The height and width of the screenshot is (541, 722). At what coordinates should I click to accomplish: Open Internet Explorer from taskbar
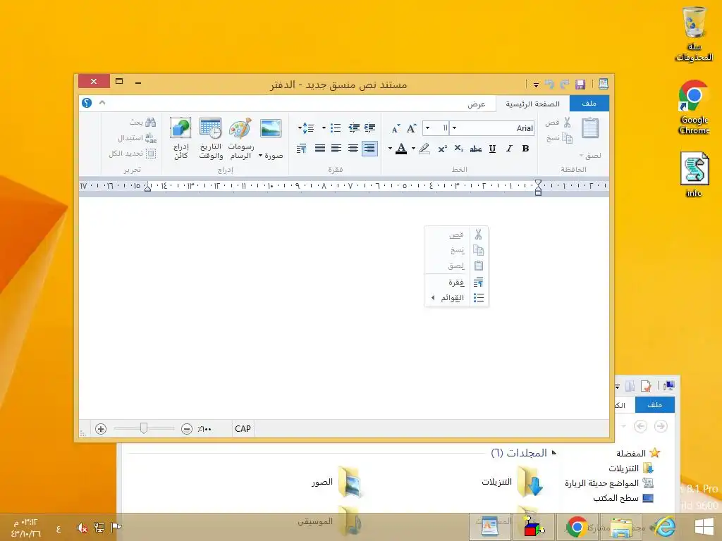point(664,527)
